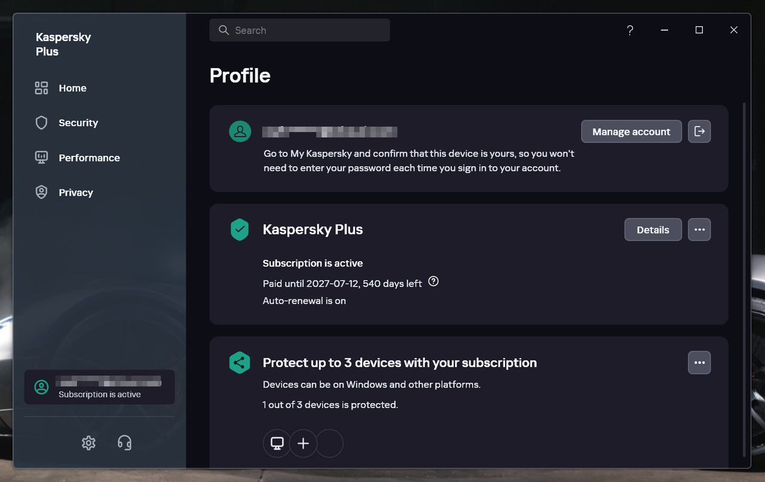Click the Security shield icon

(41, 123)
